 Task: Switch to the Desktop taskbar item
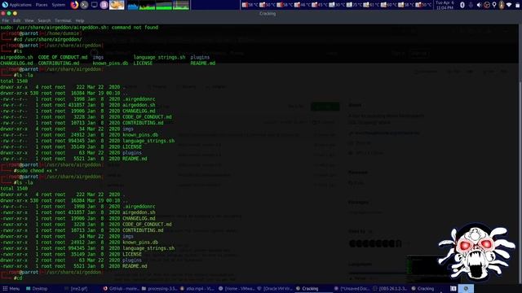37,289
